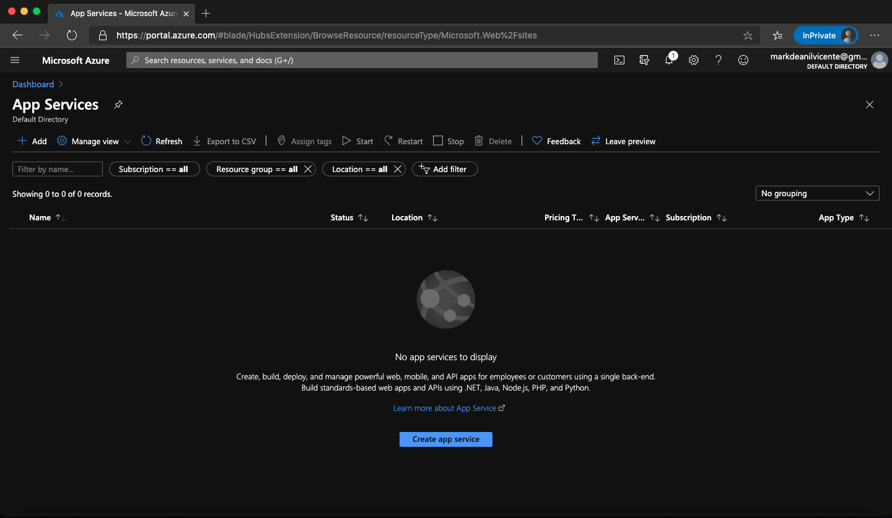Focus the Search resources bar

(362, 60)
